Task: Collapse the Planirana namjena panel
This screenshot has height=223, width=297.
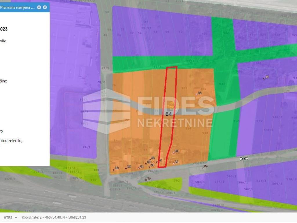Action: point(39,7)
